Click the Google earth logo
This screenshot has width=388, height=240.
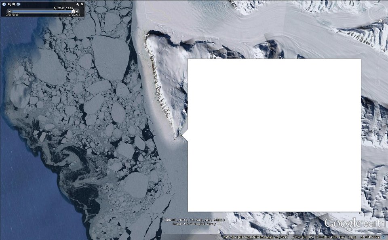[x=355, y=224]
